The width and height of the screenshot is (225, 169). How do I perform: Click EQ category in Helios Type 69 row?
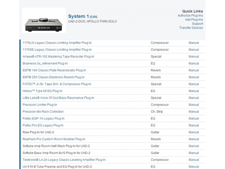point(153,91)
